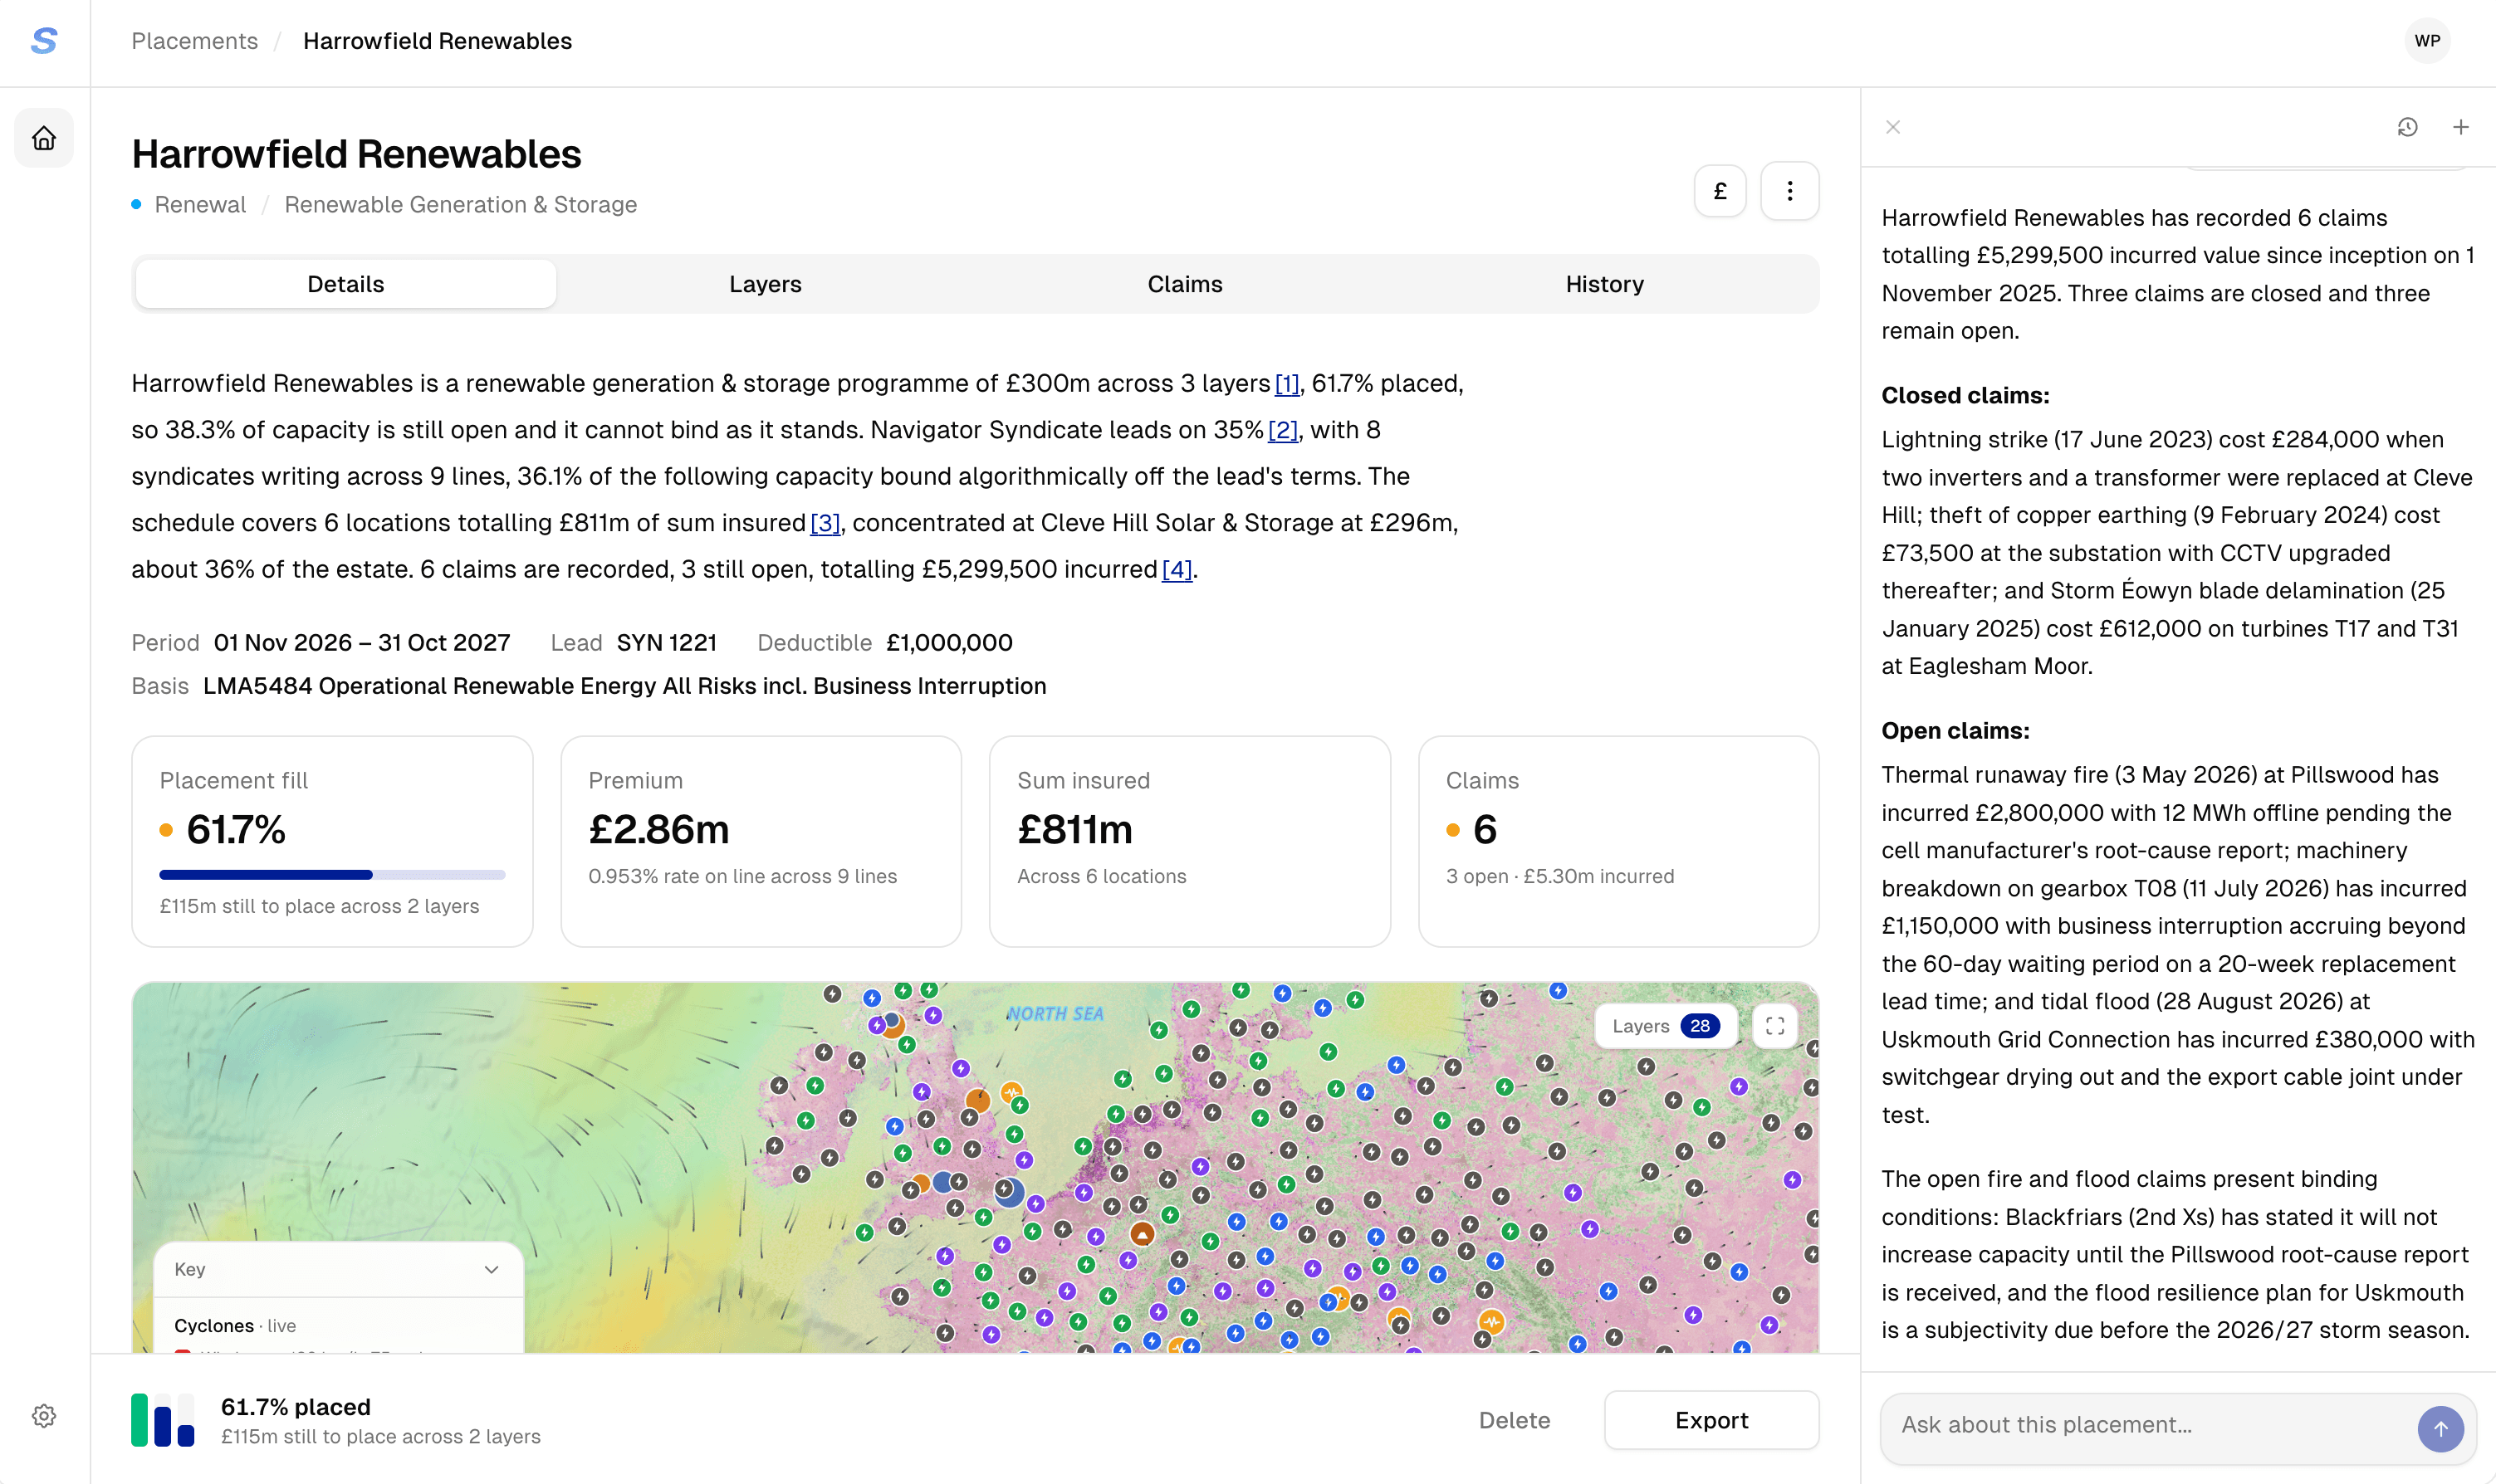The height and width of the screenshot is (1484, 2496).
Task: Open the Sum insured £811m card
Action: 1190,841
